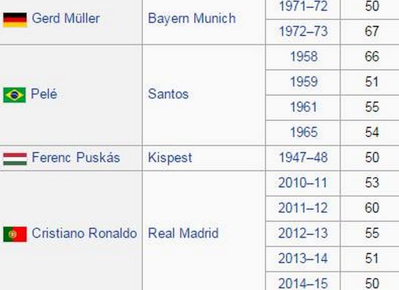Open the 1972–73 season link
This screenshot has width=399, height=290.
[303, 32]
